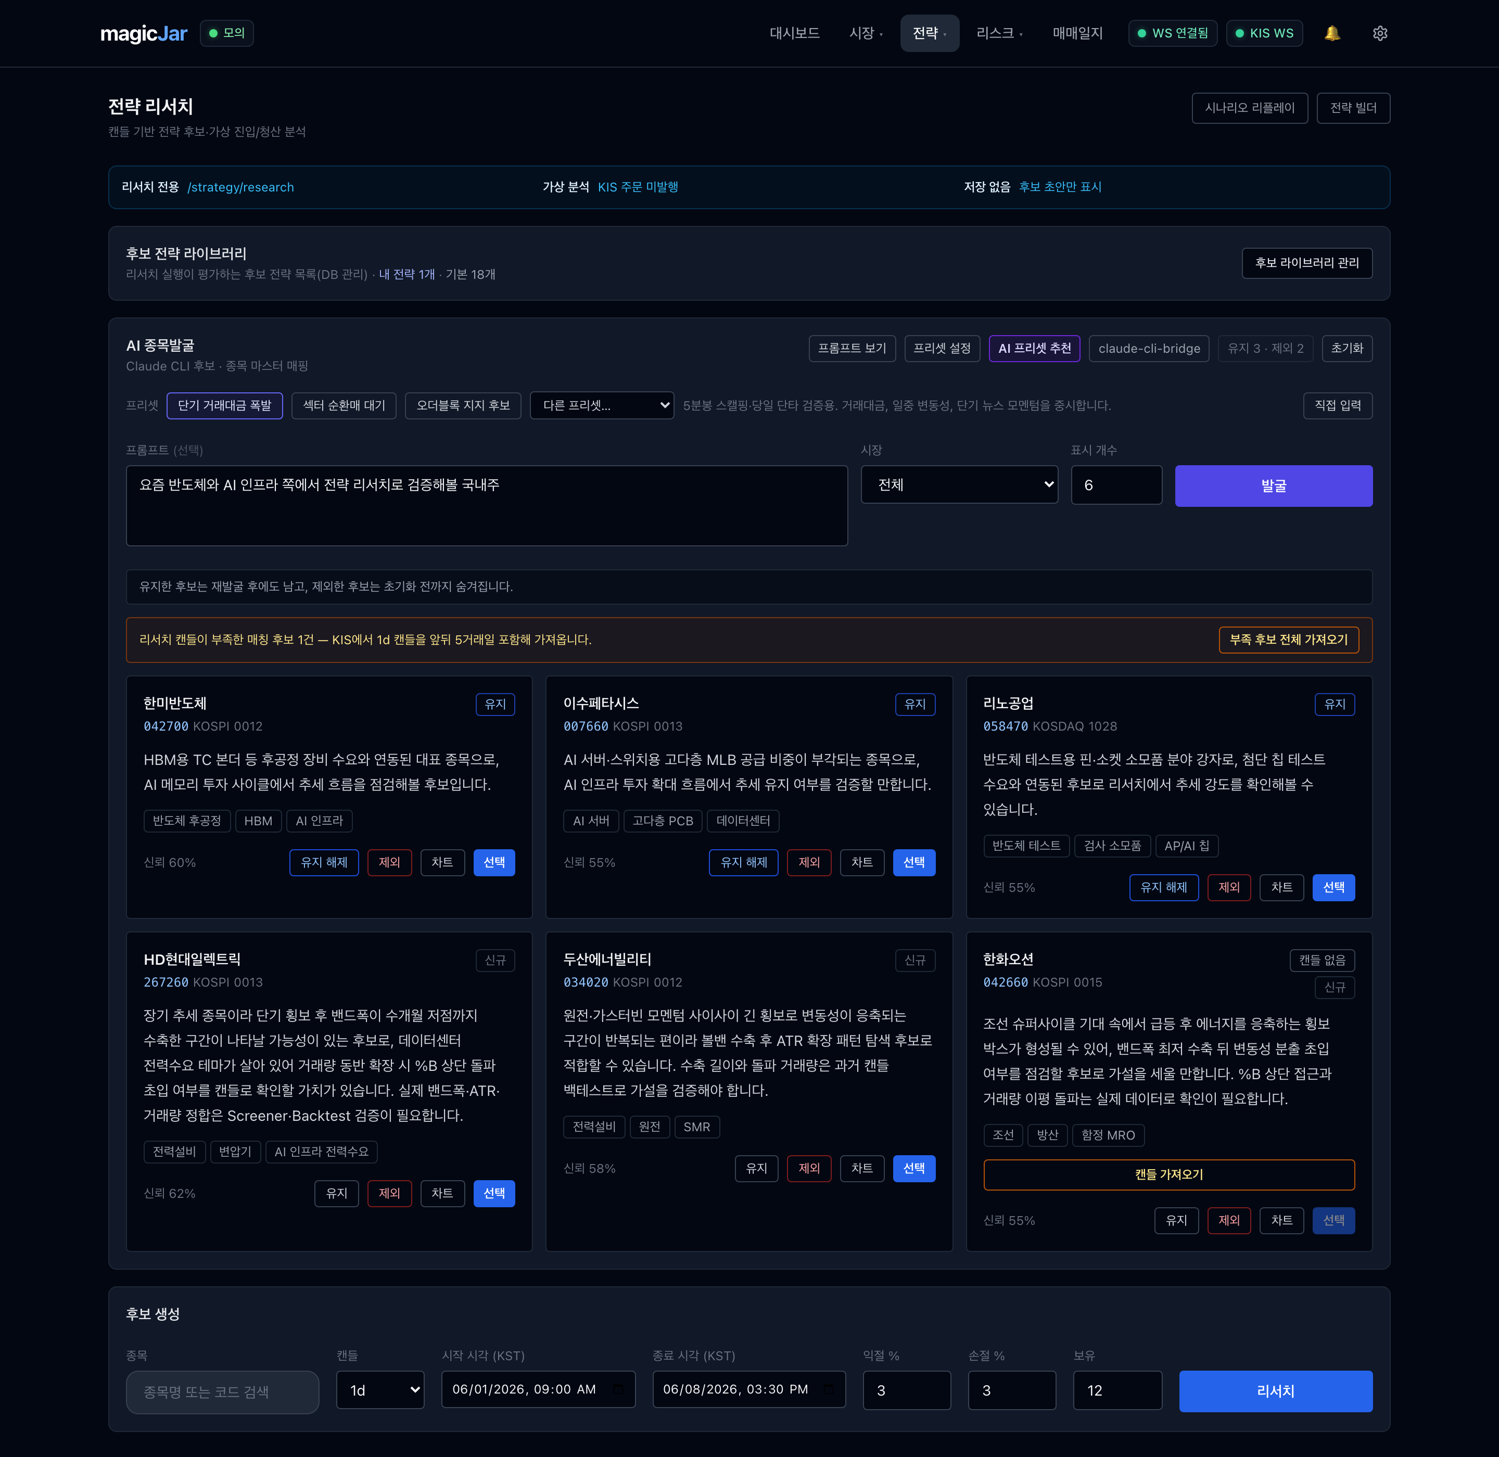Click 보유 field with 12

pos(1117,1390)
